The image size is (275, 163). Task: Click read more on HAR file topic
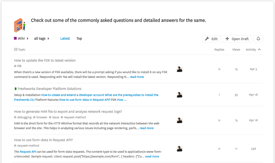(x=147, y=128)
